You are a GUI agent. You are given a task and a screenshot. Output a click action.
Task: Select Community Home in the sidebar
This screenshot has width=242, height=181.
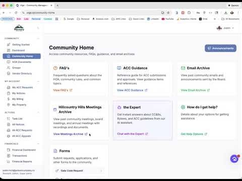pos(22,56)
